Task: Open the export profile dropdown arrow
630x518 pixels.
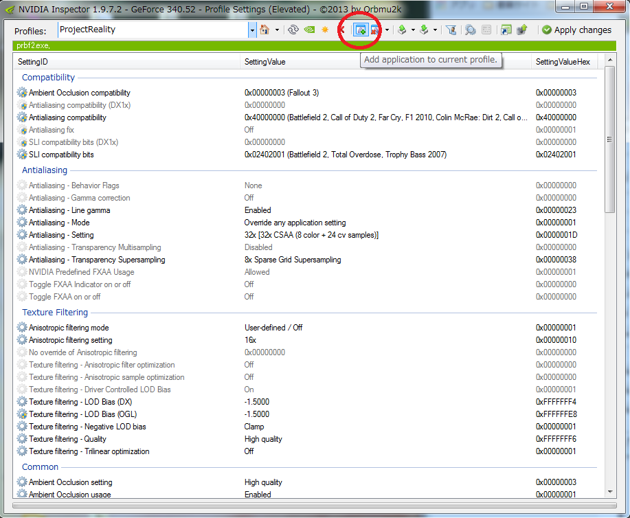Action: [413, 30]
